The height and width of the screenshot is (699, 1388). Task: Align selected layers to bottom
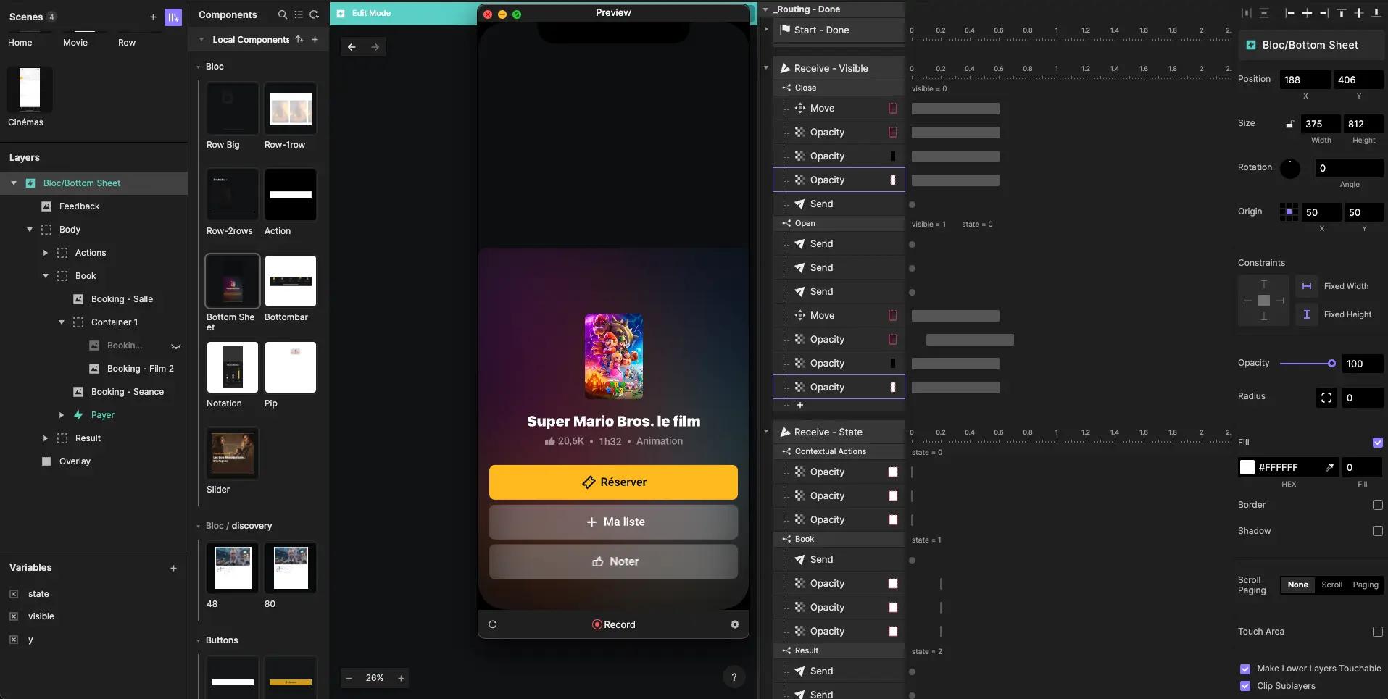click(x=1376, y=13)
